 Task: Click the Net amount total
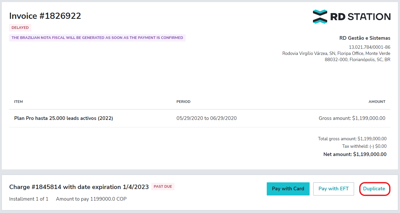355,154
